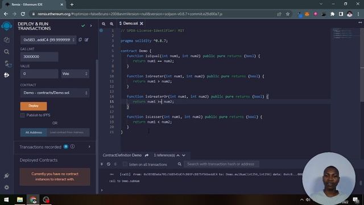Click the zoom out editor icon
Image resolution: width=364 pixels, height=205 pixels.
(x=104, y=24)
